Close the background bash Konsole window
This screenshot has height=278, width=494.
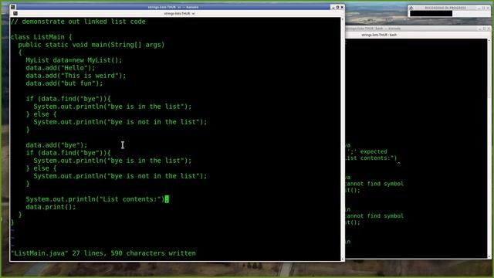(x=489, y=29)
